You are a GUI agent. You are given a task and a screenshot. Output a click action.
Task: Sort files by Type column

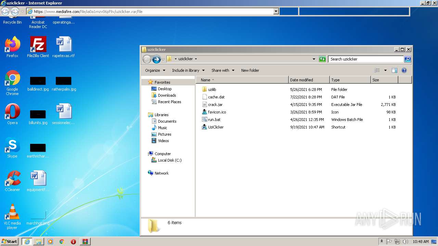click(350, 80)
